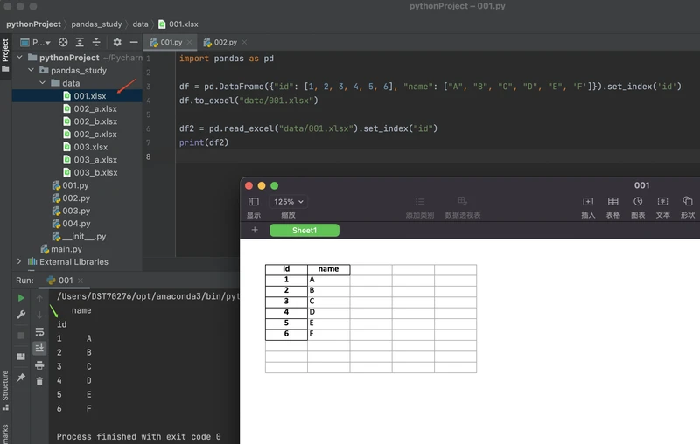Image resolution: width=700 pixels, height=444 pixels.
Task: Pin the Run tab with pin icon
Action: (21, 378)
